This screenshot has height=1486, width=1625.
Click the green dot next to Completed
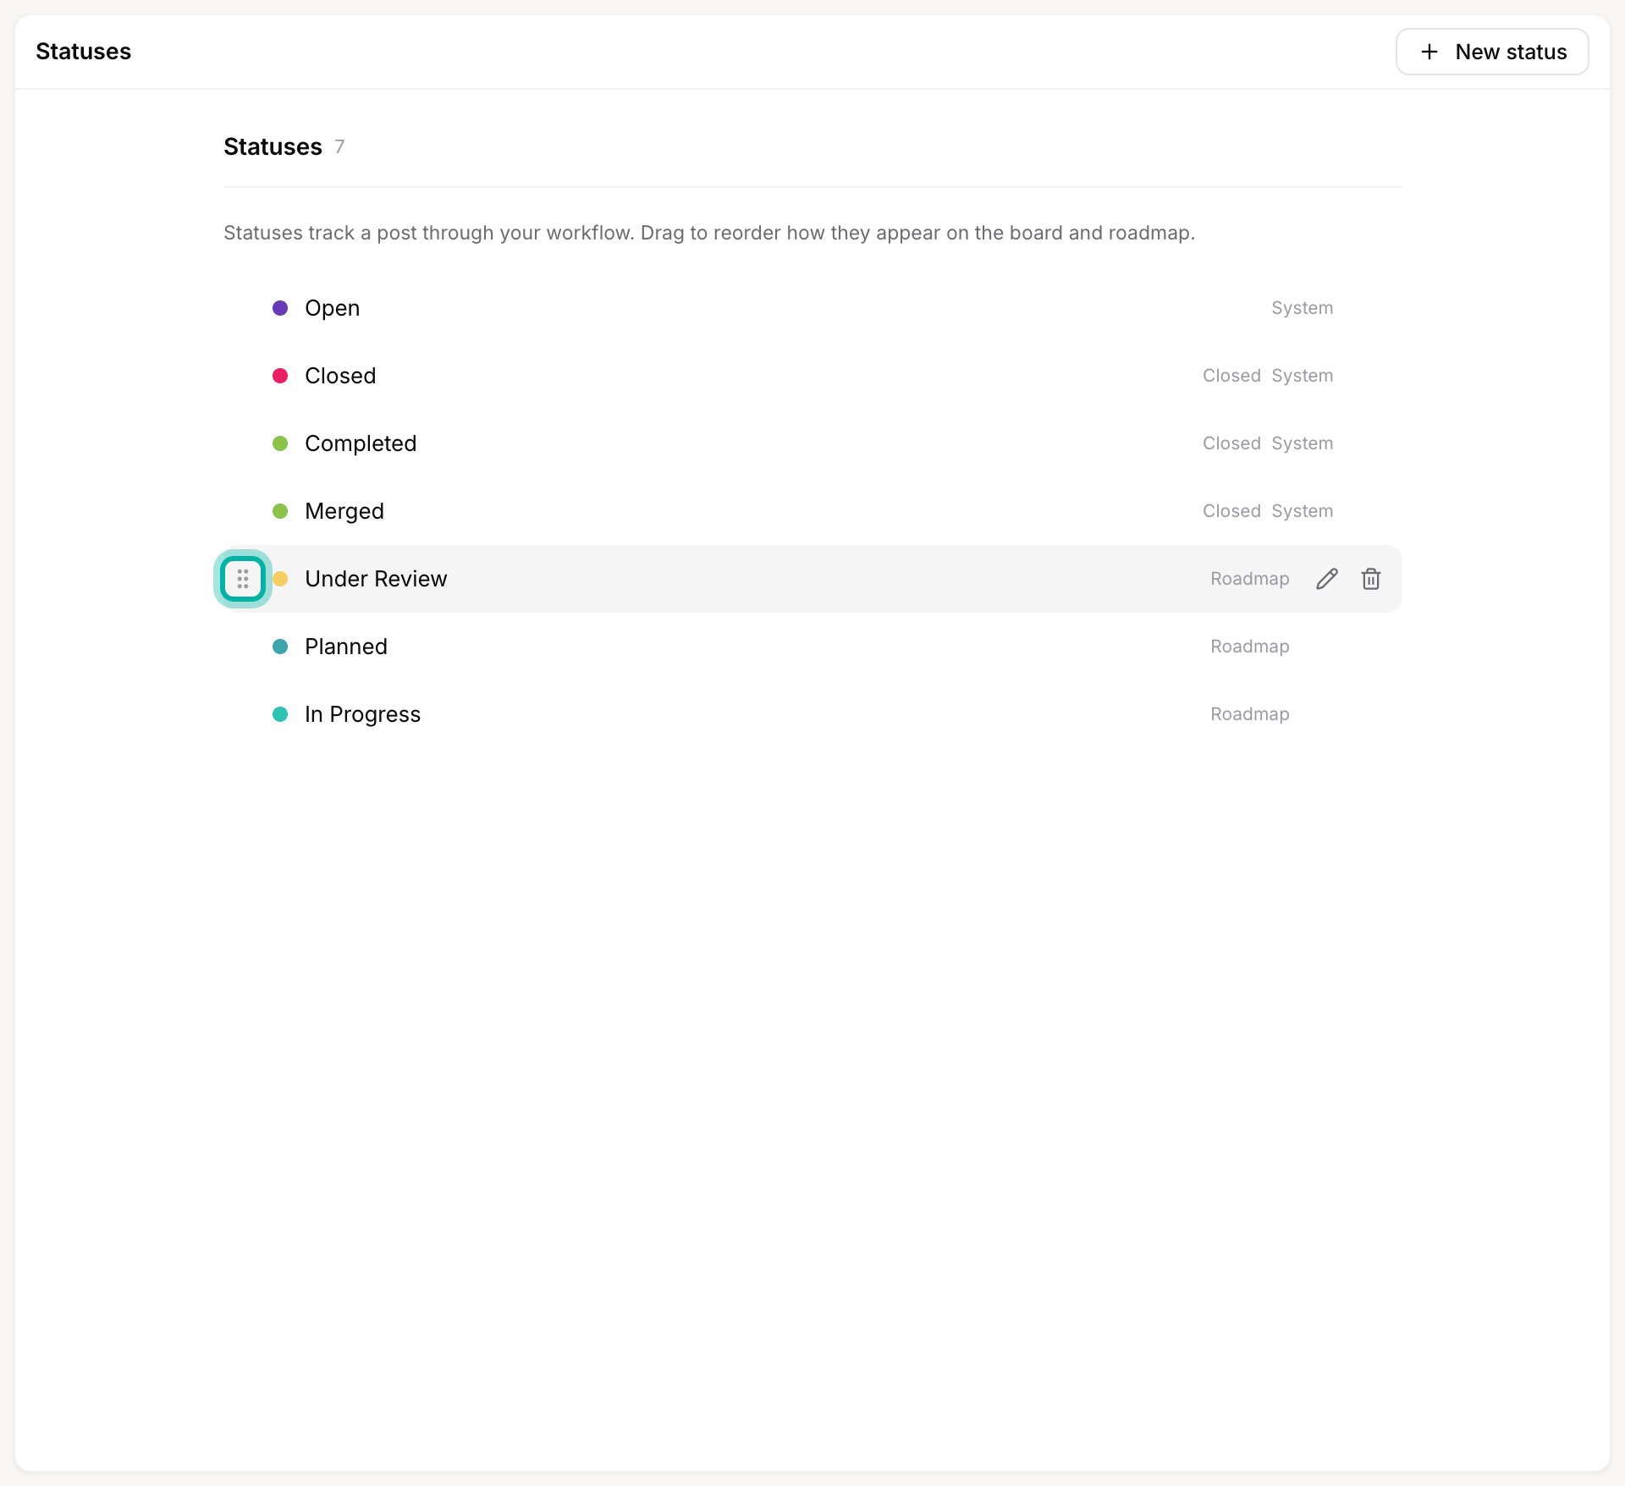tap(280, 443)
